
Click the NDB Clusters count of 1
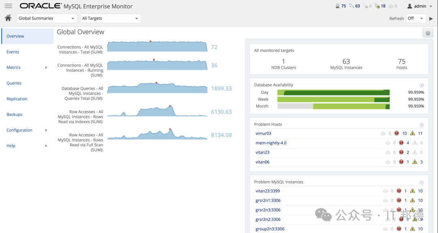pos(283,61)
